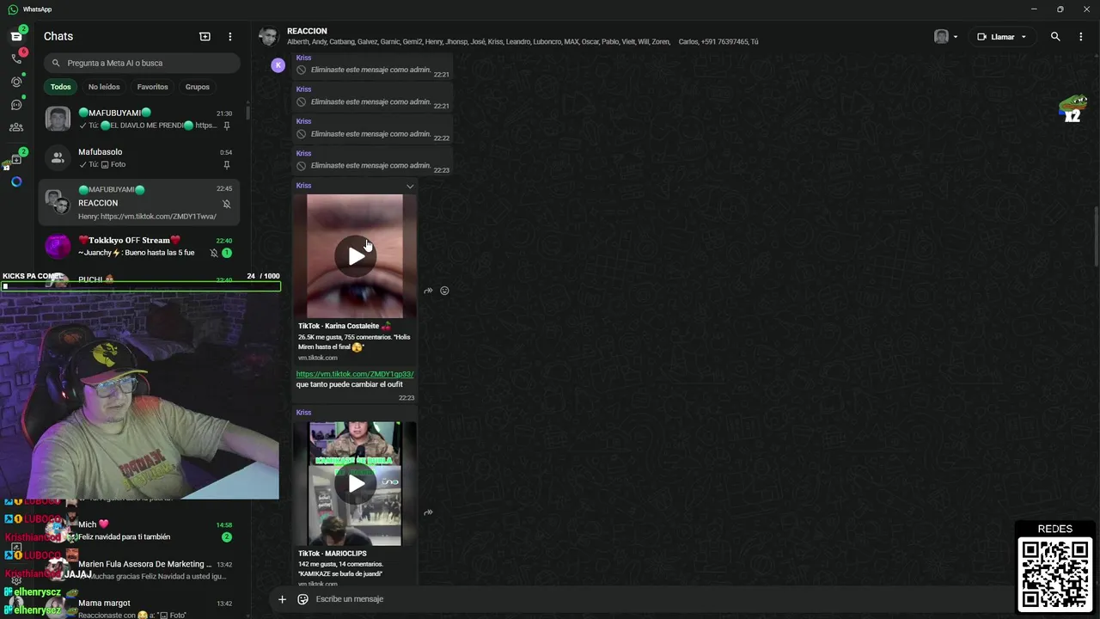React with emoji to Karina Costaleite video
Image resolution: width=1100 pixels, height=619 pixels.
444,291
